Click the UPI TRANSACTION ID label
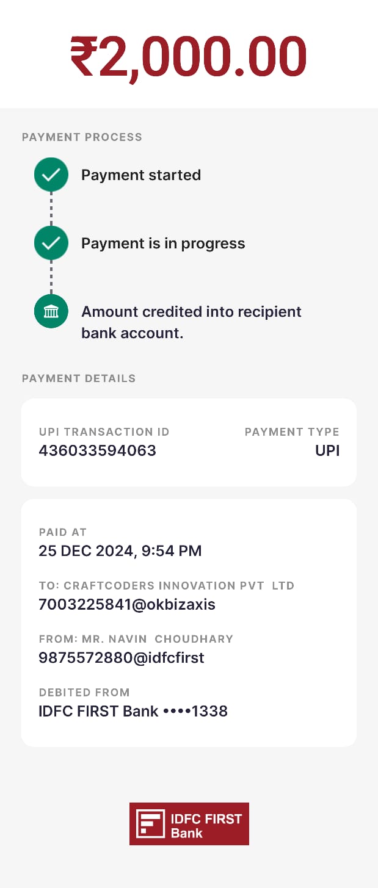378x888 pixels. (104, 432)
